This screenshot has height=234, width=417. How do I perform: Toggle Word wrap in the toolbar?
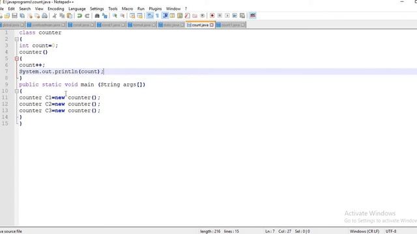(x=150, y=16)
